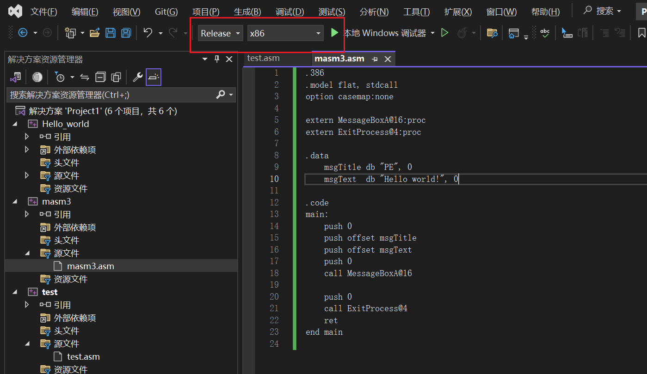Click the Find in Files folder icon

coord(492,33)
